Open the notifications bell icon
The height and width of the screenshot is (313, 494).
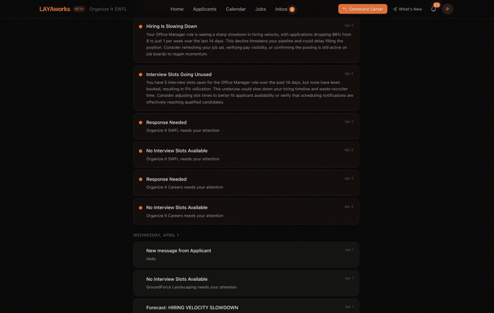pos(433,9)
